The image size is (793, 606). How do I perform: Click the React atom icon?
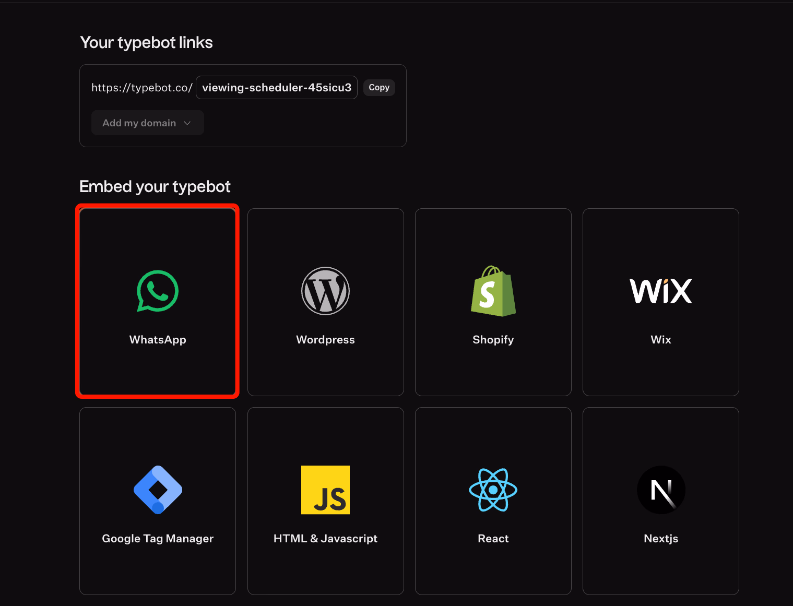click(x=493, y=490)
